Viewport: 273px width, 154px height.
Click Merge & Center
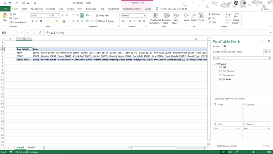coord(105,21)
